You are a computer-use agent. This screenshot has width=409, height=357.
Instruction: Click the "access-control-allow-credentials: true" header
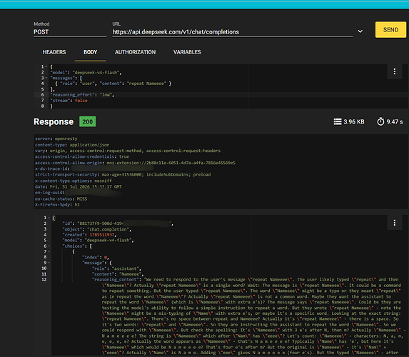(82, 156)
